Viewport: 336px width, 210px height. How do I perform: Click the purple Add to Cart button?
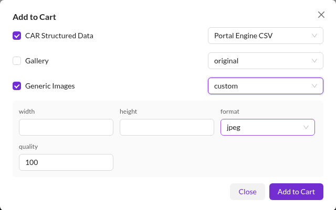[x=296, y=192]
